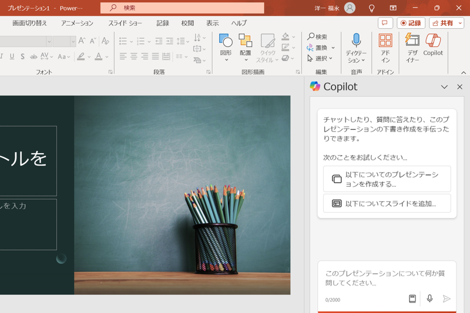
Task: Open Add-ins (アドイン) button
Action: pyautogui.click(x=385, y=48)
